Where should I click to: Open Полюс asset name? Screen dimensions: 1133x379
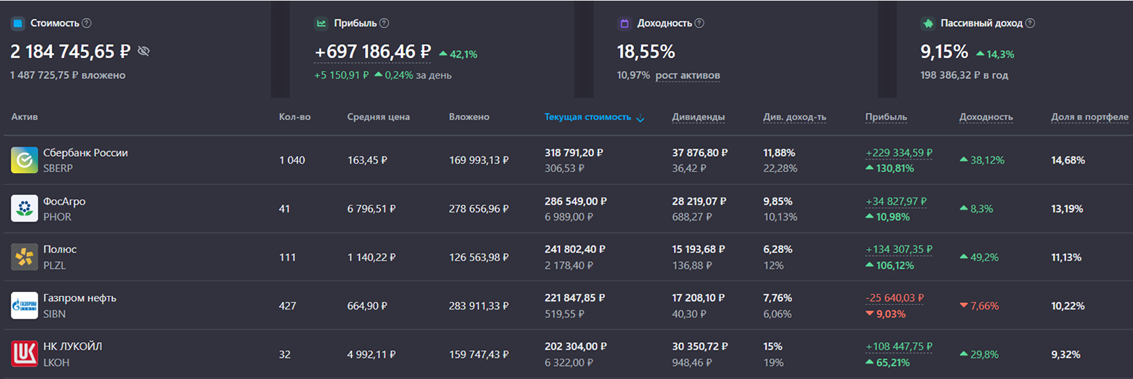pos(60,250)
